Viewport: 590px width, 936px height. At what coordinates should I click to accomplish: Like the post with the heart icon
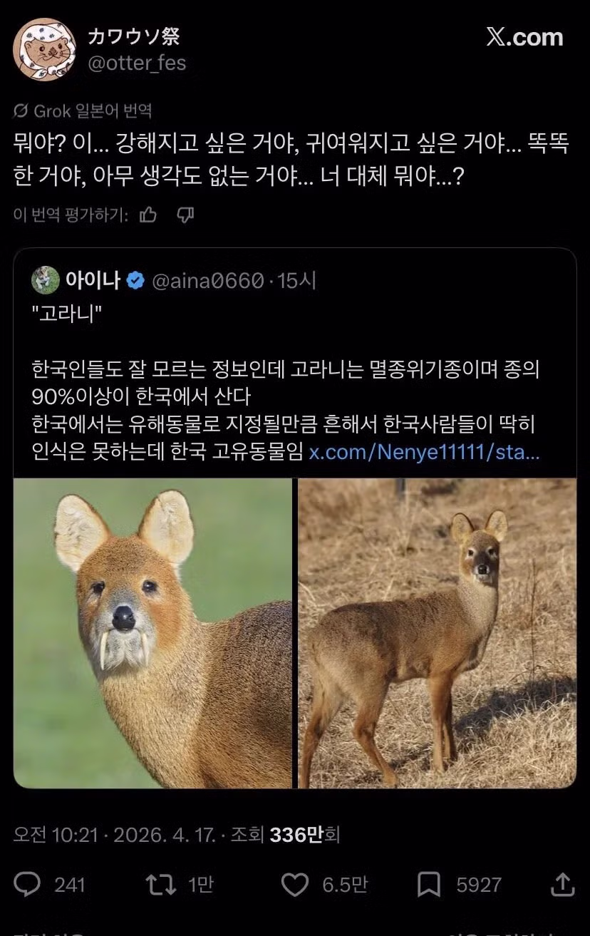pyautogui.click(x=294, y=885)
